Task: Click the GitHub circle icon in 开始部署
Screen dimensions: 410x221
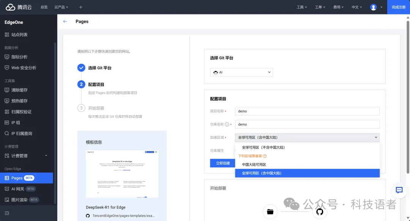Action: click(320, 212)
